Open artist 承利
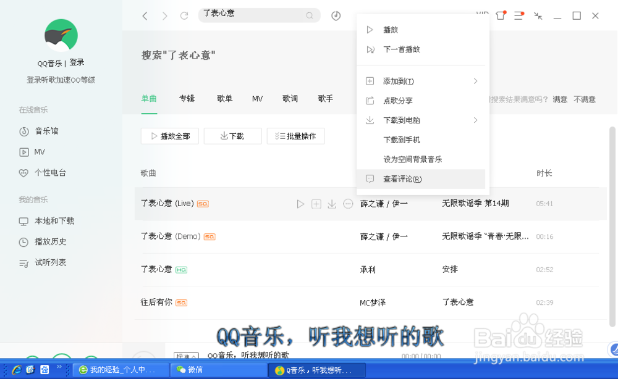The height and width of the screenshot is (379, 618). tap(368, 270)
